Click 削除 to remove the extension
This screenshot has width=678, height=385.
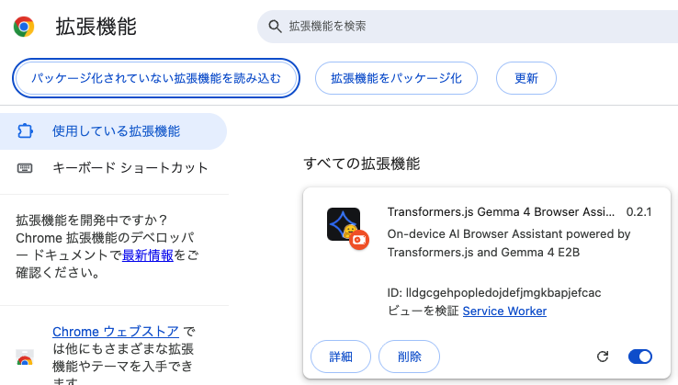click(x=409, y=357)
